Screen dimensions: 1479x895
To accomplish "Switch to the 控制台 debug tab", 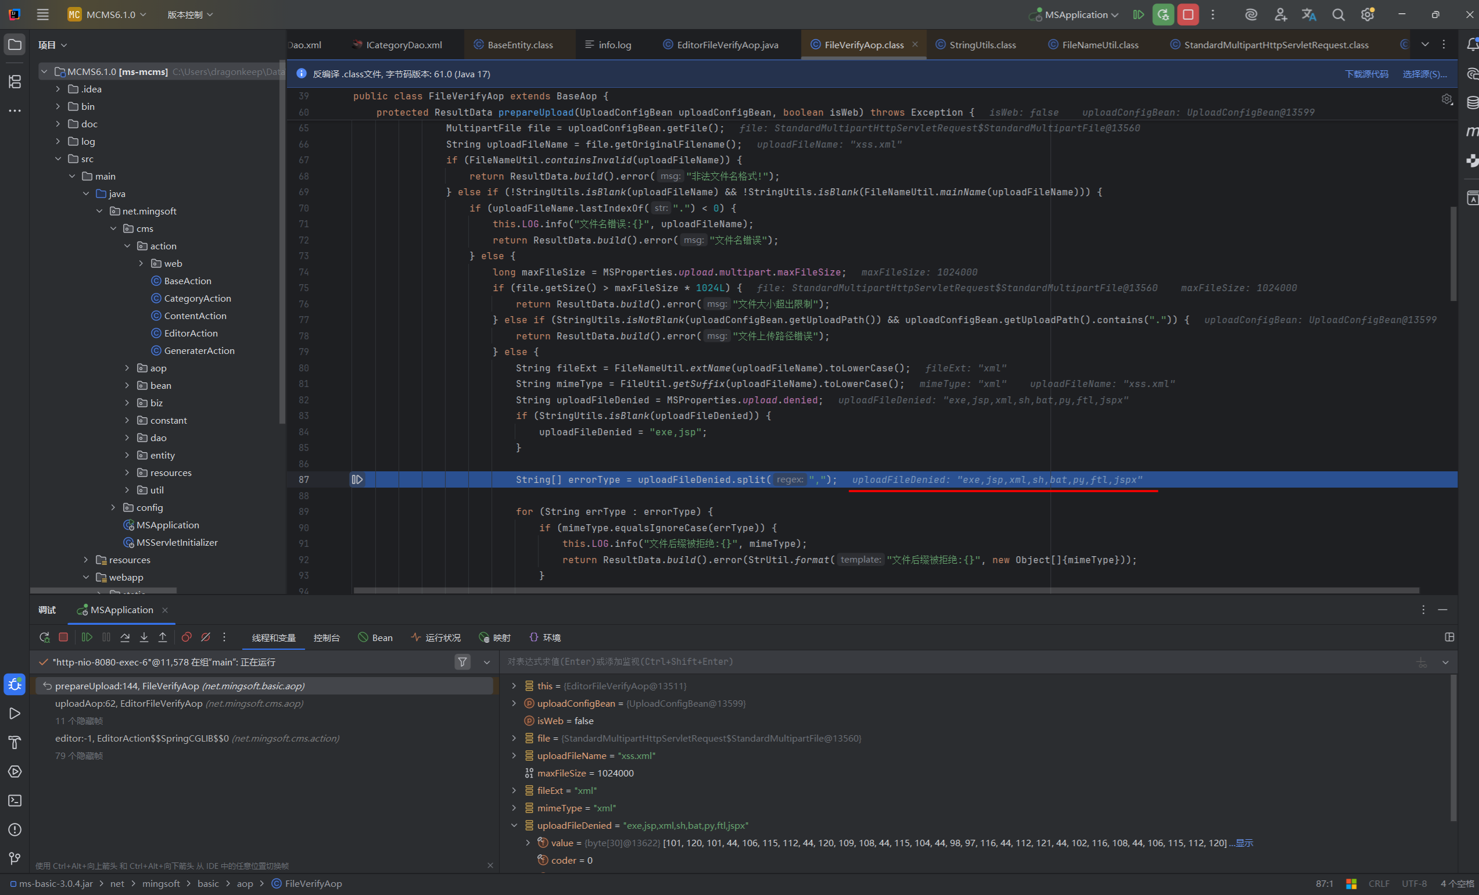I will (326, 638).
